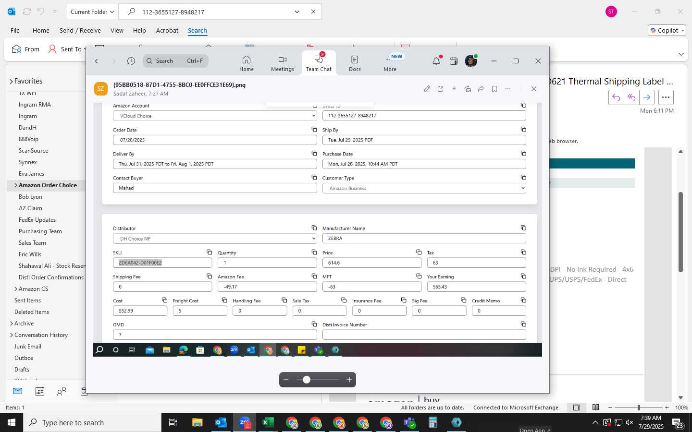
Task: Zoom out image with minus button
Action: [x=286, y=380]
